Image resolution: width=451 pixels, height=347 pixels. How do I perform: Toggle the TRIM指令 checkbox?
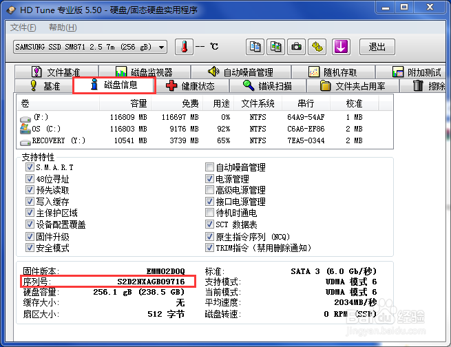point(209,248)
